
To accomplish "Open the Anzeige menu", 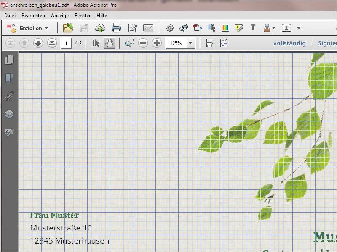I will pos(60,16).
